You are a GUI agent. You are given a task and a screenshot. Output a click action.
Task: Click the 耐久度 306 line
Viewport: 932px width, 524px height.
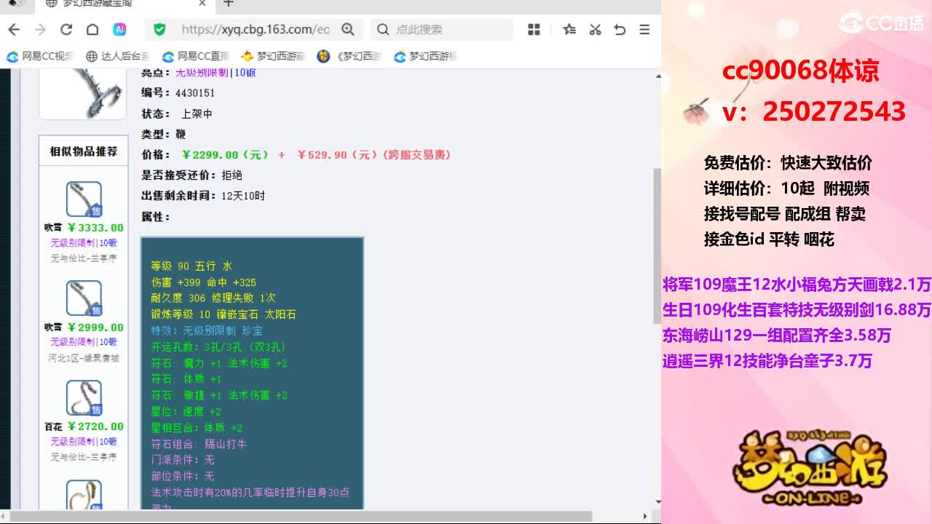point(213,298)
